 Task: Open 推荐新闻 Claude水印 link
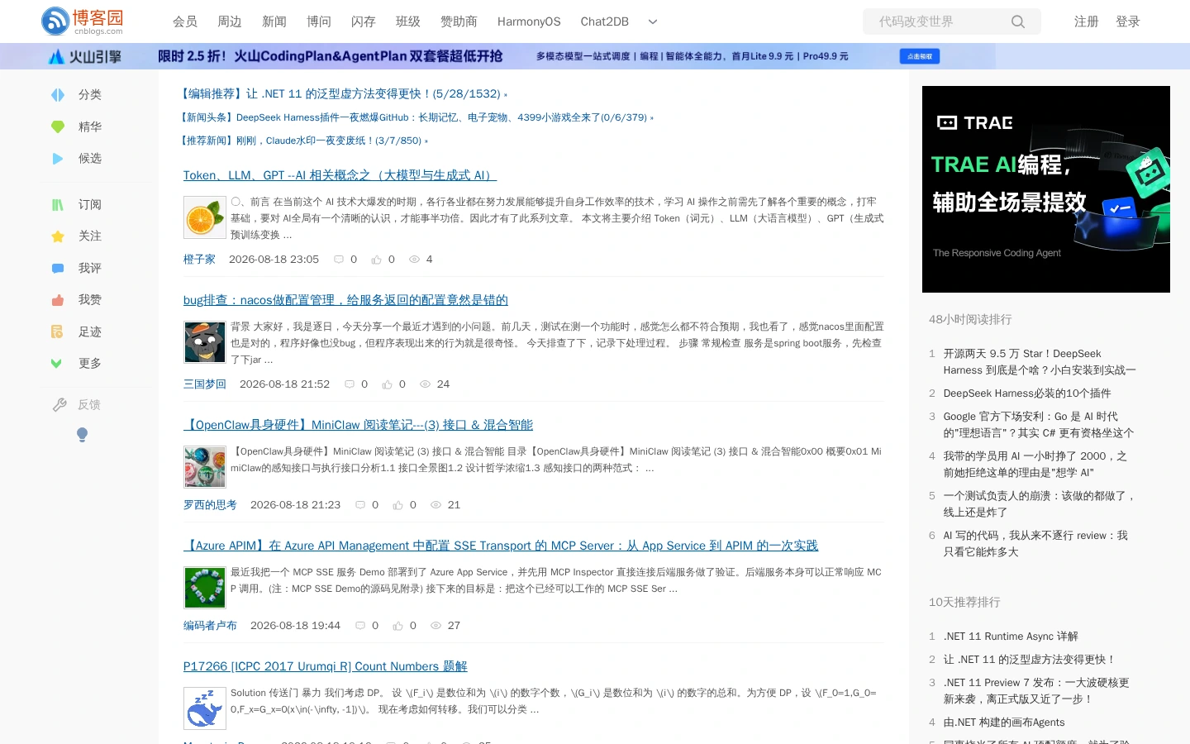[304, 141]
